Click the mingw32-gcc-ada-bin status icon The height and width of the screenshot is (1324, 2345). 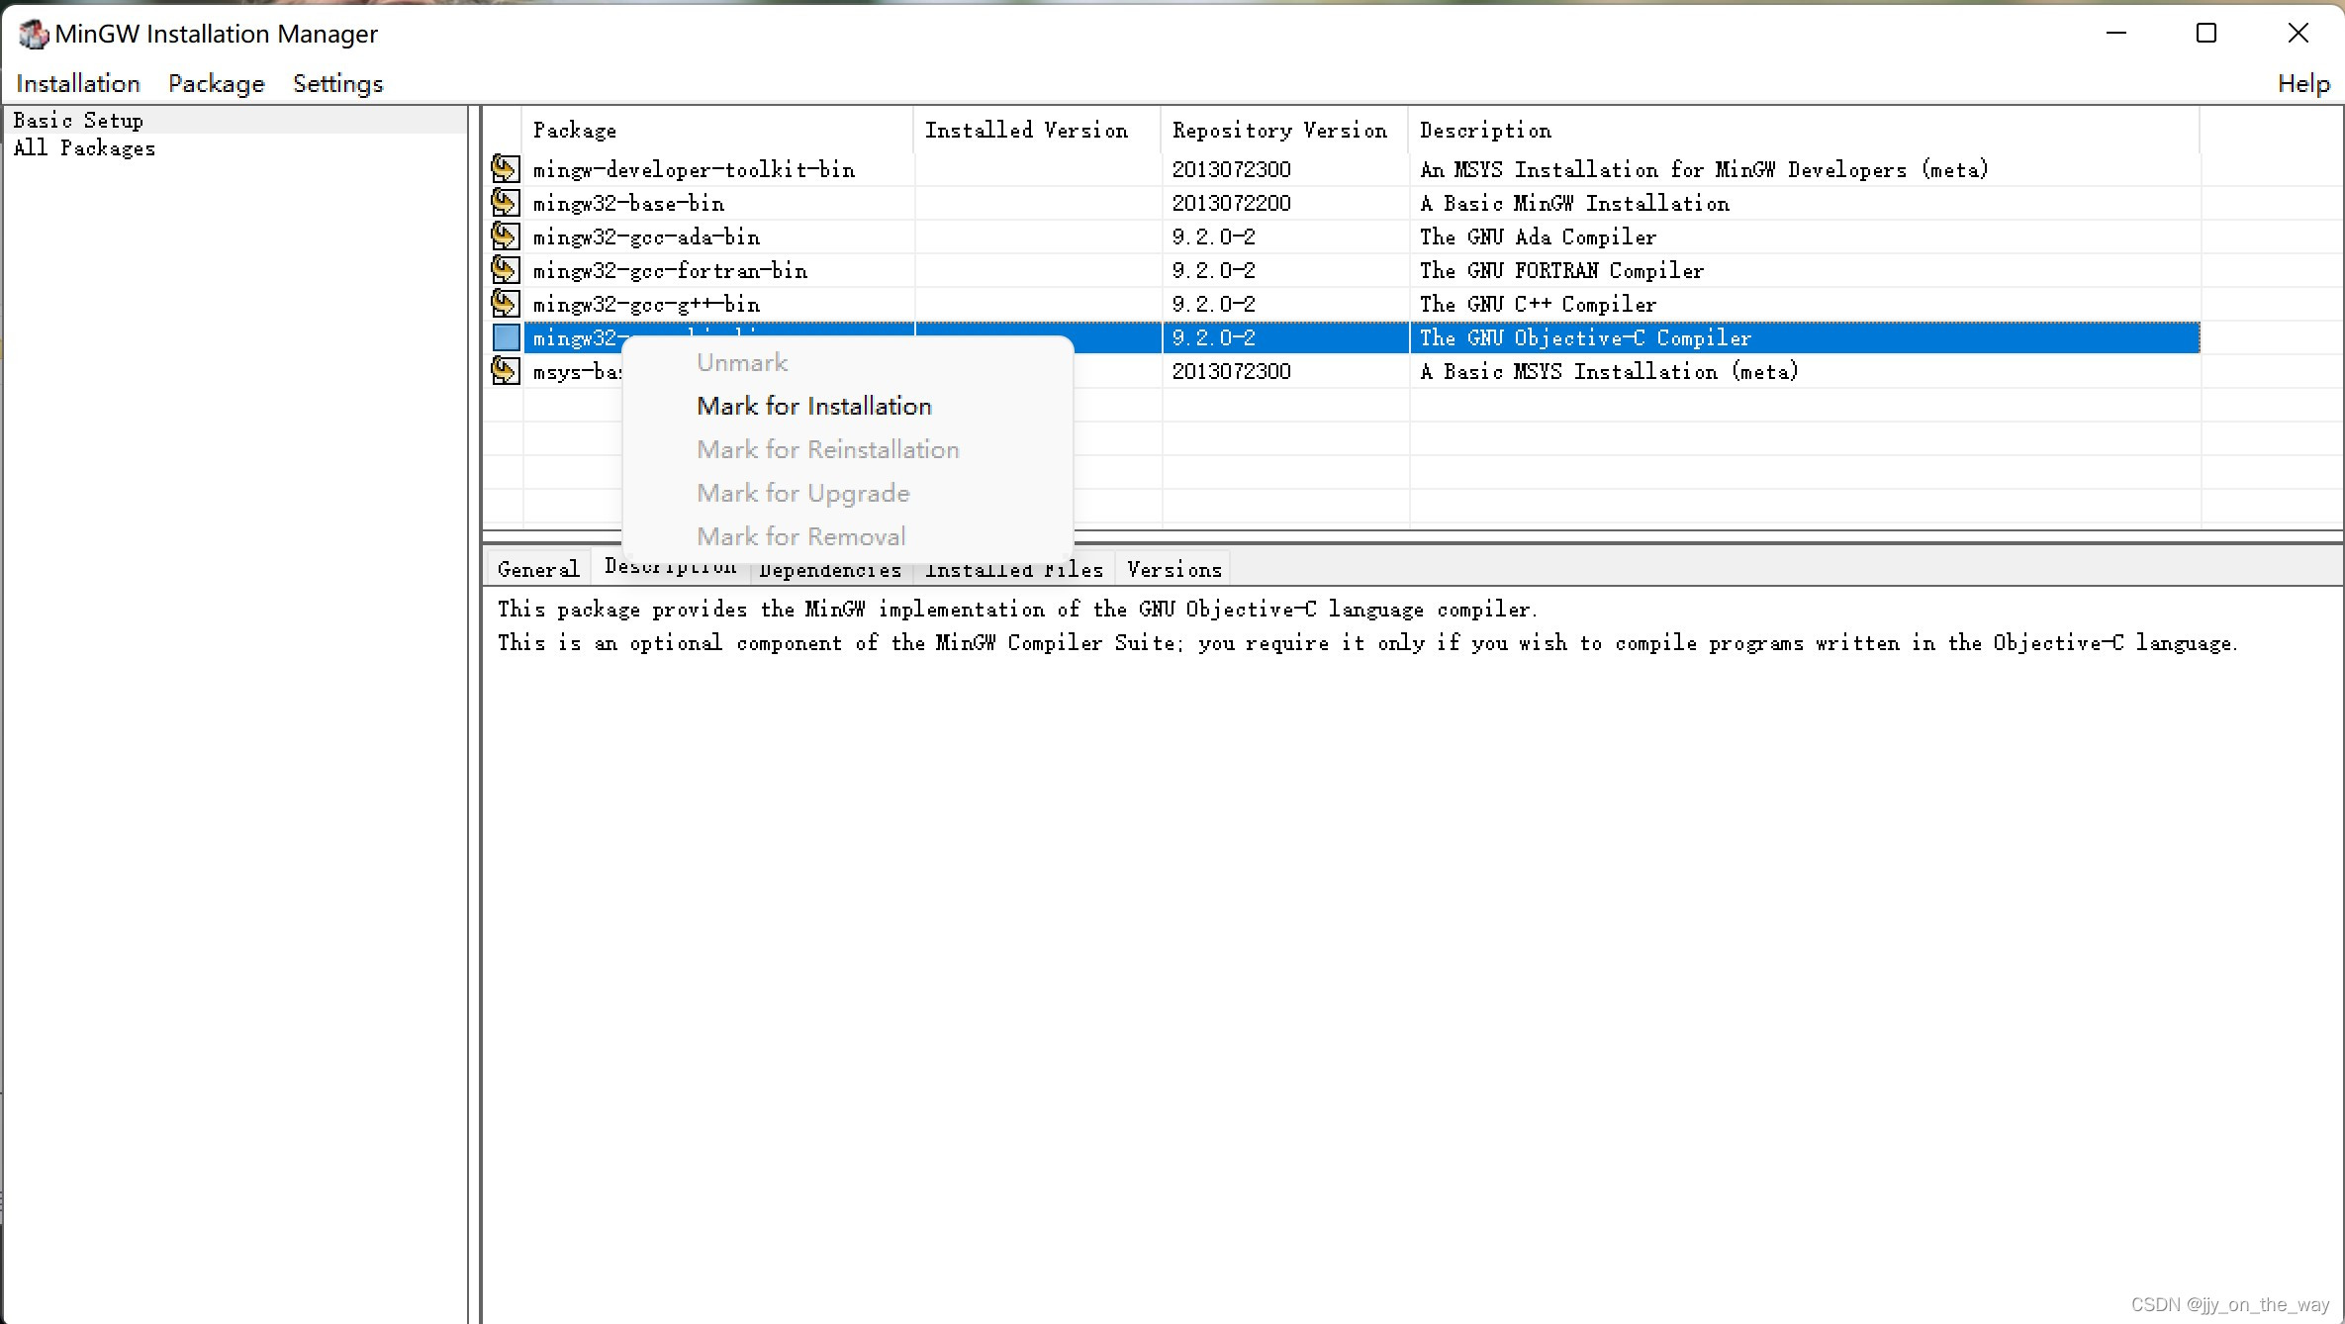(x=506, y=236)
